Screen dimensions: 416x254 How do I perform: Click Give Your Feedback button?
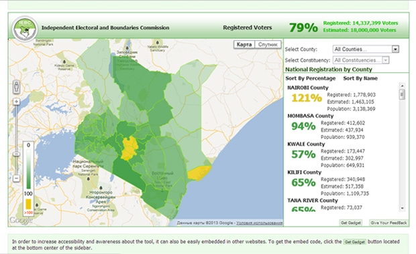(x=388, y=223)
